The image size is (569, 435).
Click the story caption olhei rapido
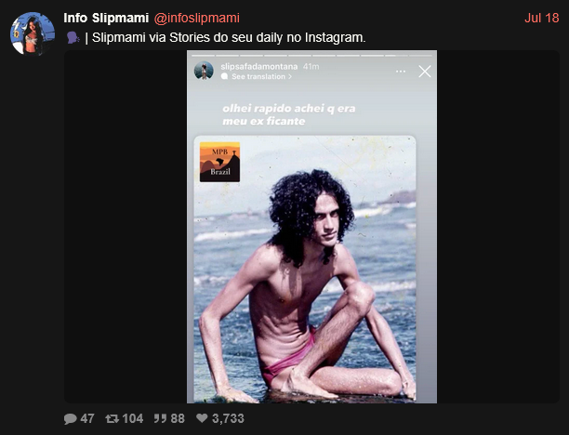289,114
